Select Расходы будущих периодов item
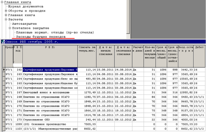Screen dimensions: 206x132 click(x=41, y=37)
